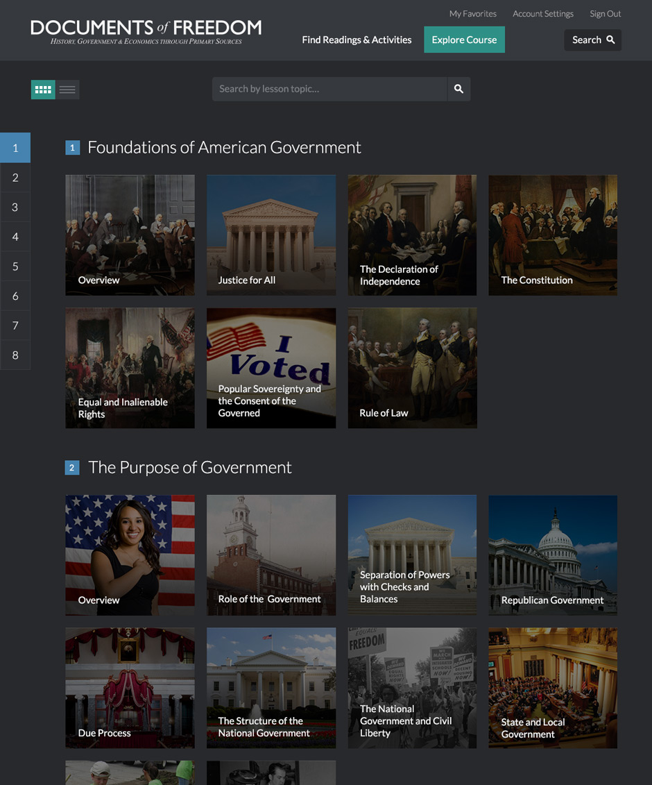The height and width of the screenshot is (785, 652).
Task: Jump to unit 7 in sidebar
Action: pyautogui.click(x=15, y=326)
